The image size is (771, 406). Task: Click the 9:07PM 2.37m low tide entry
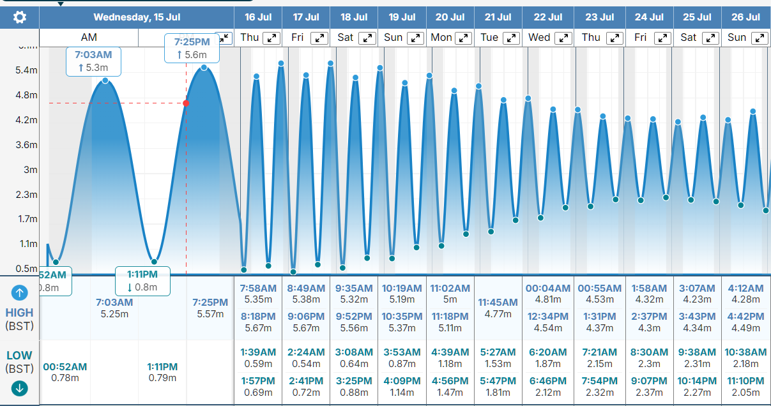click(x=649, y=386)
